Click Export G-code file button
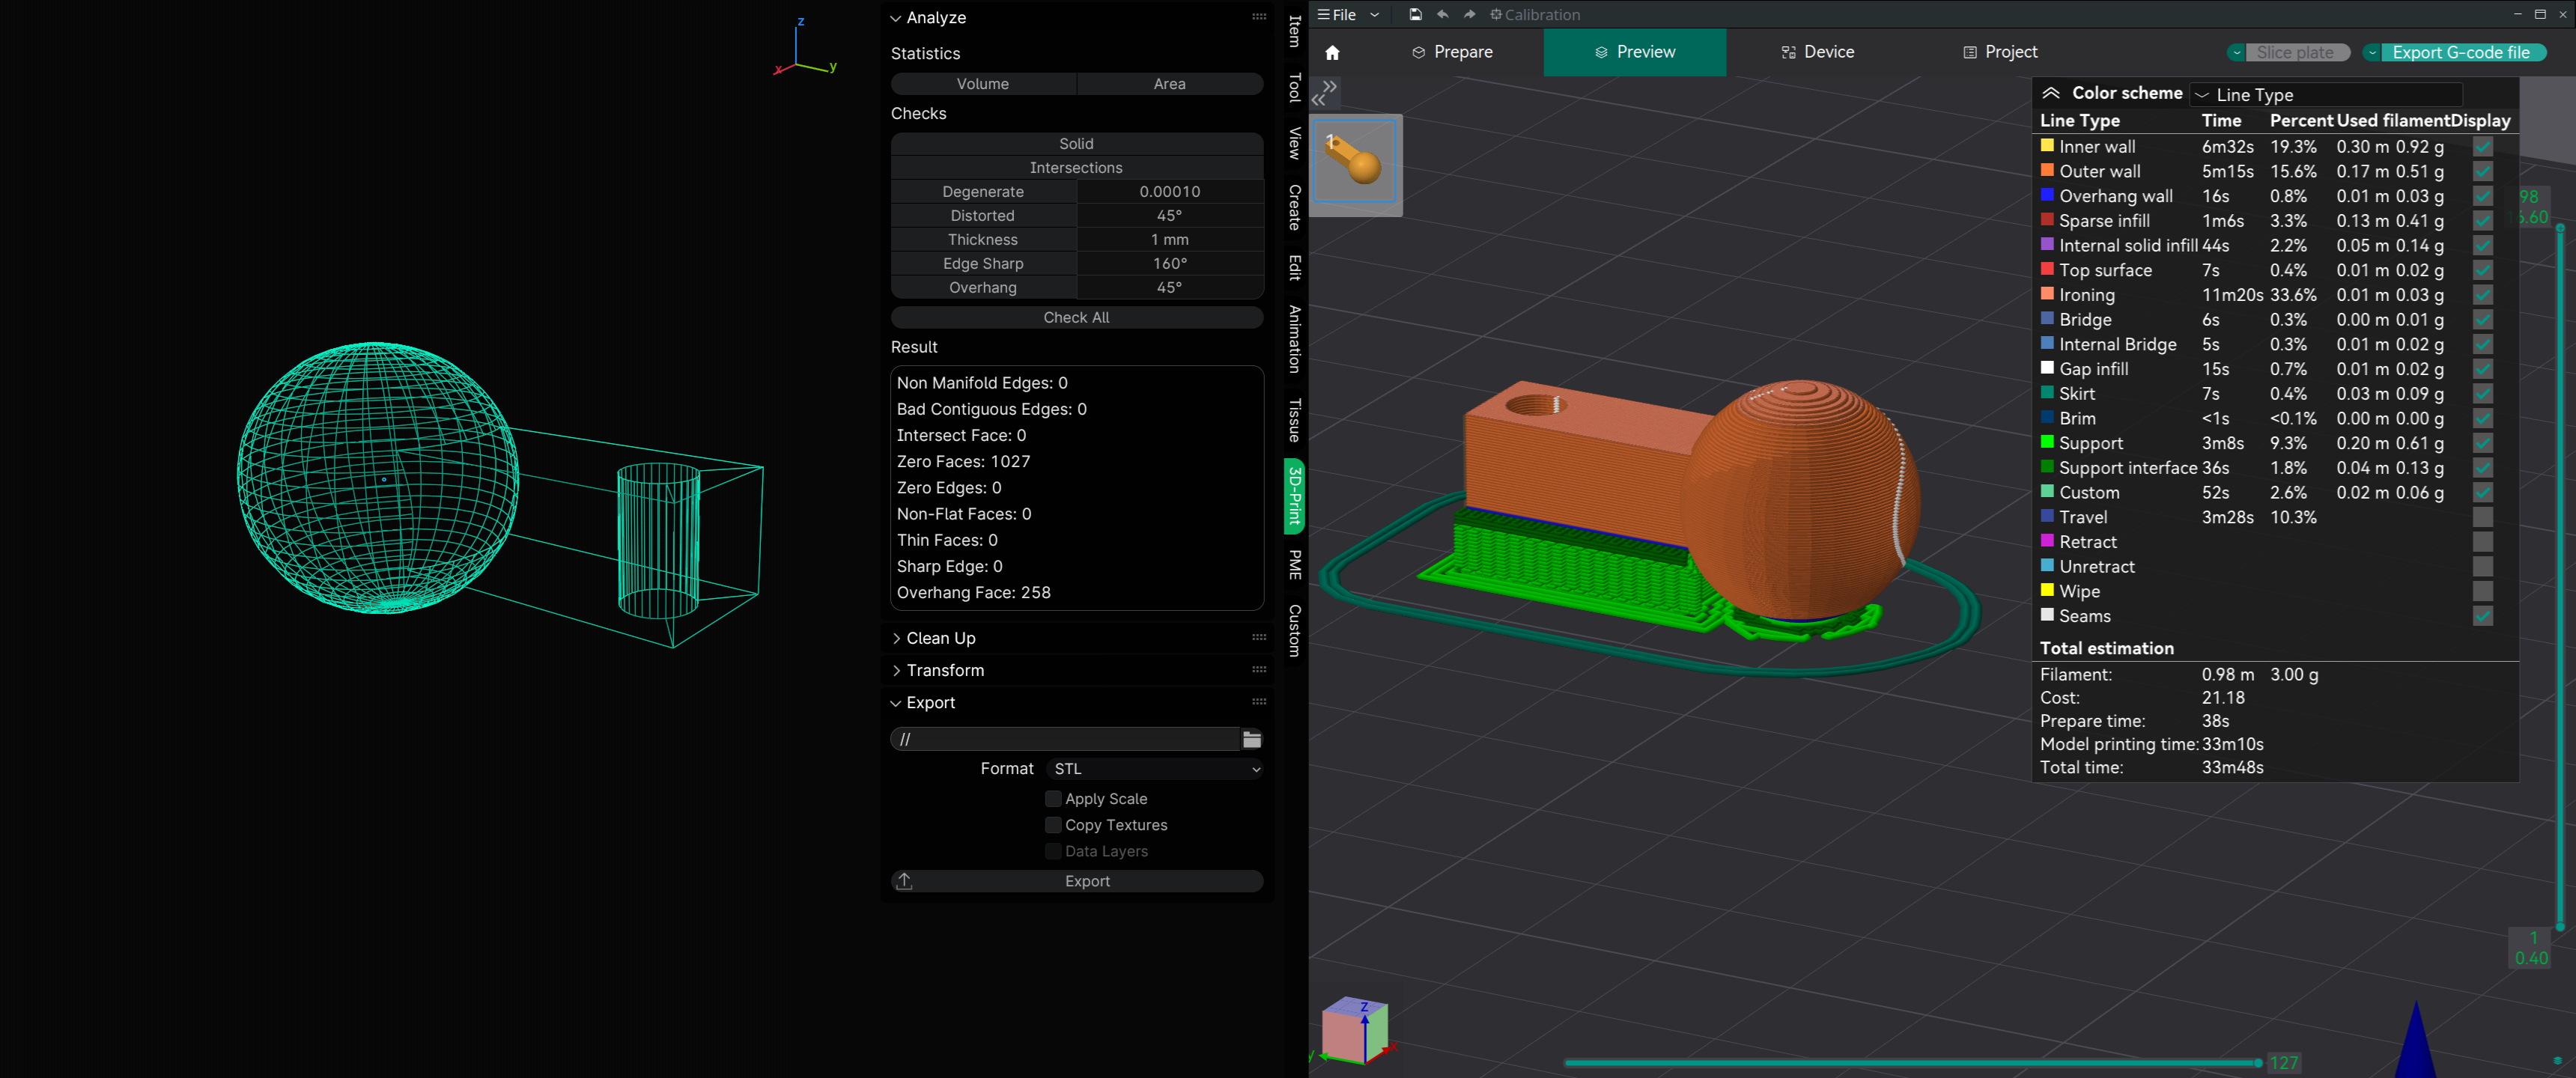This screenshot has width=2576, height=1078. tap(2460, 52)
